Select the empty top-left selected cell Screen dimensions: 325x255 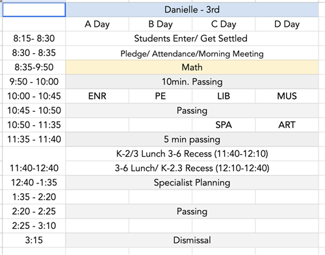pyautogui.click(x=34, y=10)
